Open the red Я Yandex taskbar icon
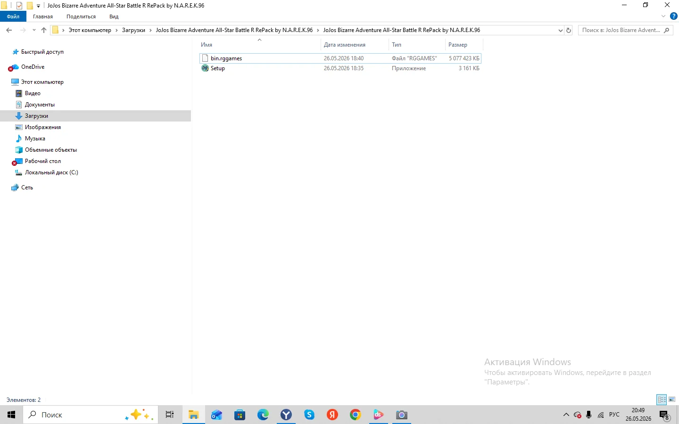 pyautogui.click(x=332, y=415)
